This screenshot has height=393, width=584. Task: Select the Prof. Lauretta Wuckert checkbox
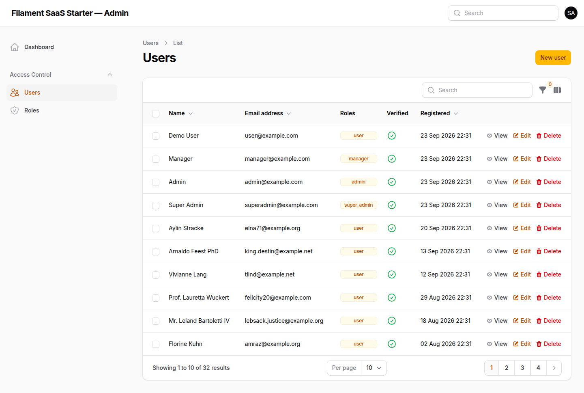tap(156, 298)
